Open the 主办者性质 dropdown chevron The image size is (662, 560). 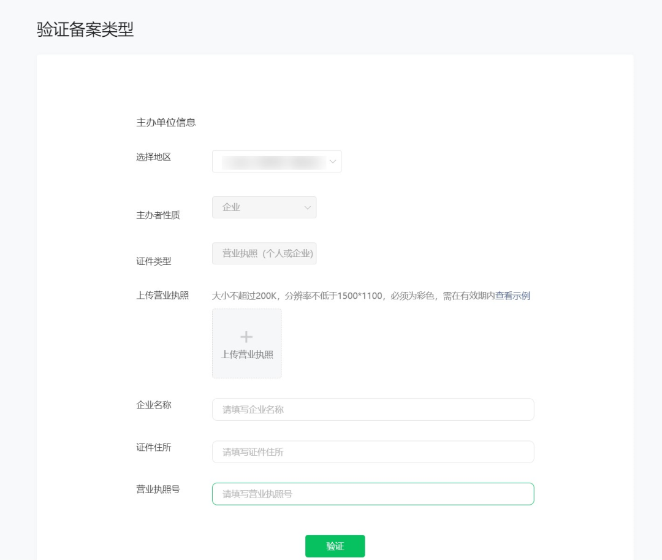pyautogui.click(x=308, y=208)
